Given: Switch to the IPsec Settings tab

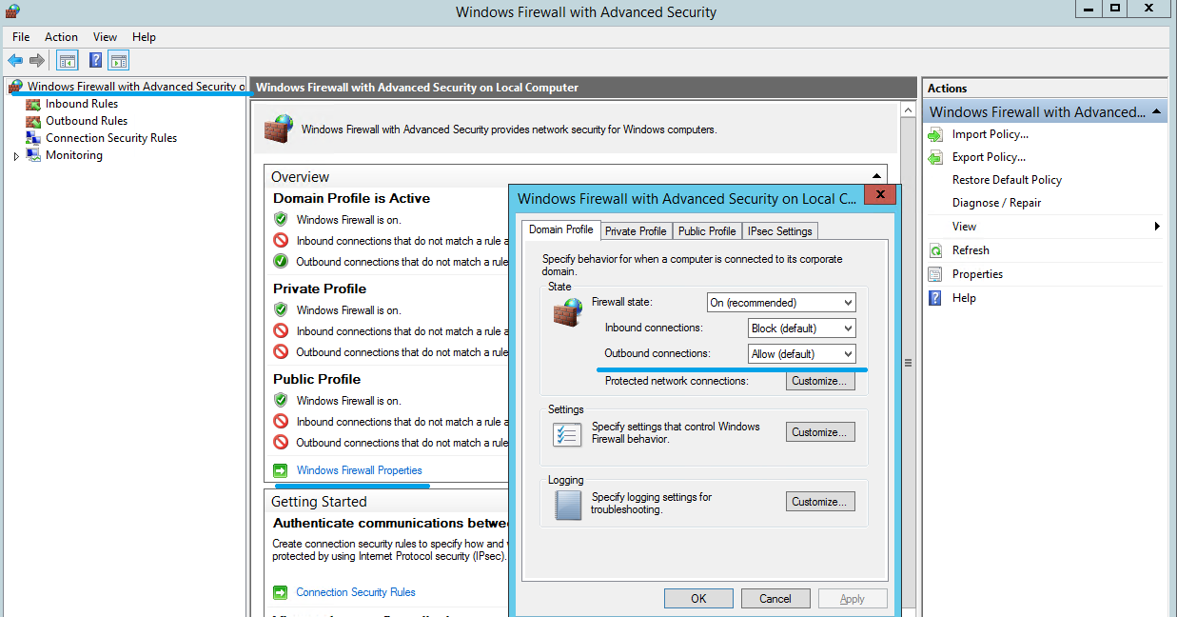Looking at the screenshot, I should tap(780, 231).
